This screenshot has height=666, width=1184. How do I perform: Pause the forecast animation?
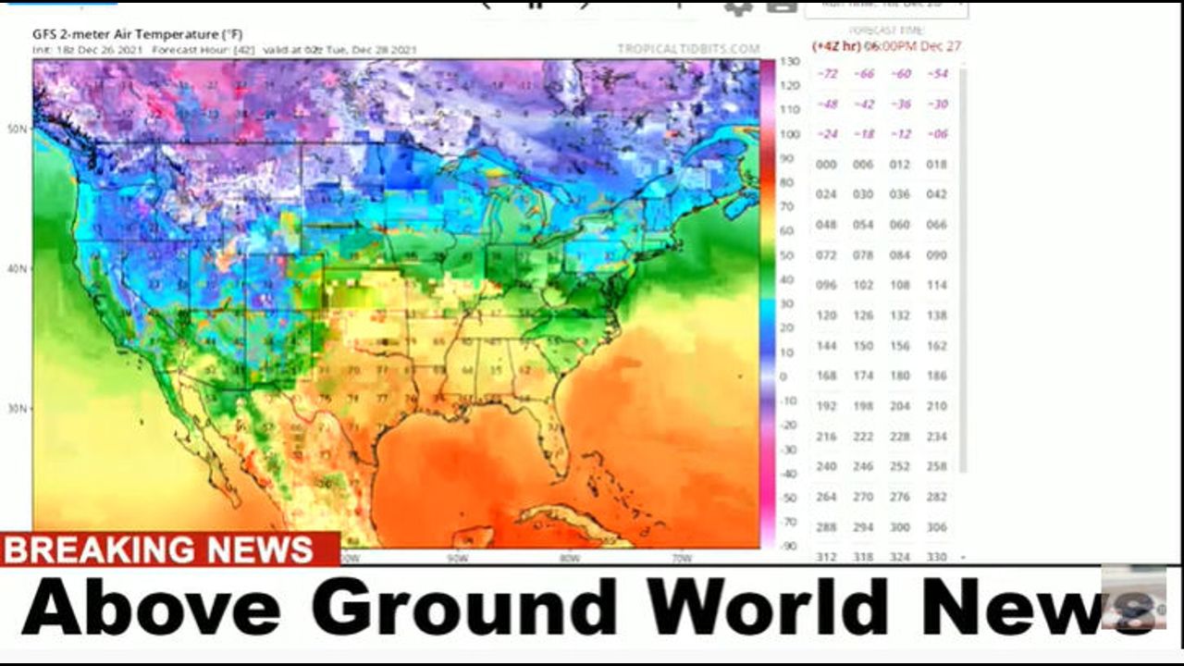point(535,5)
